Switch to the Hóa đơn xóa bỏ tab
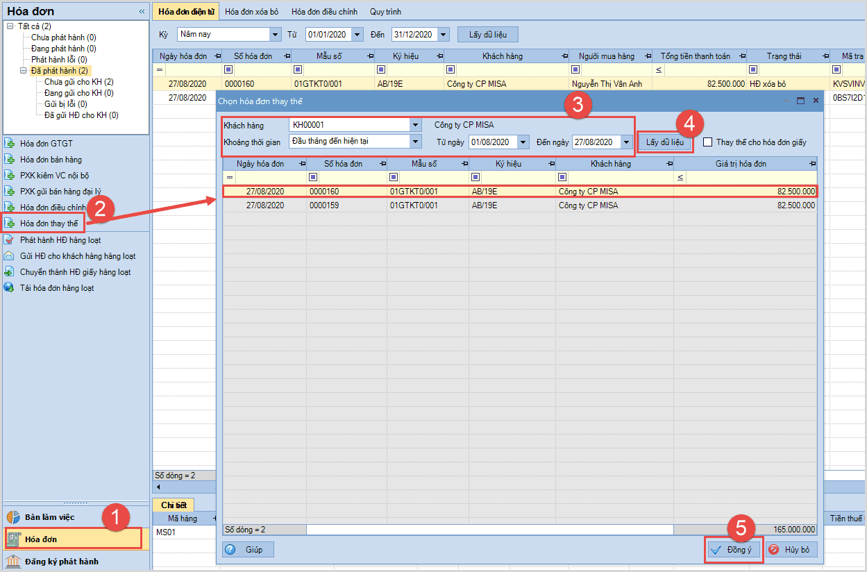The width and height of the screenshot is (867, 572). click(x=251, y=12)
